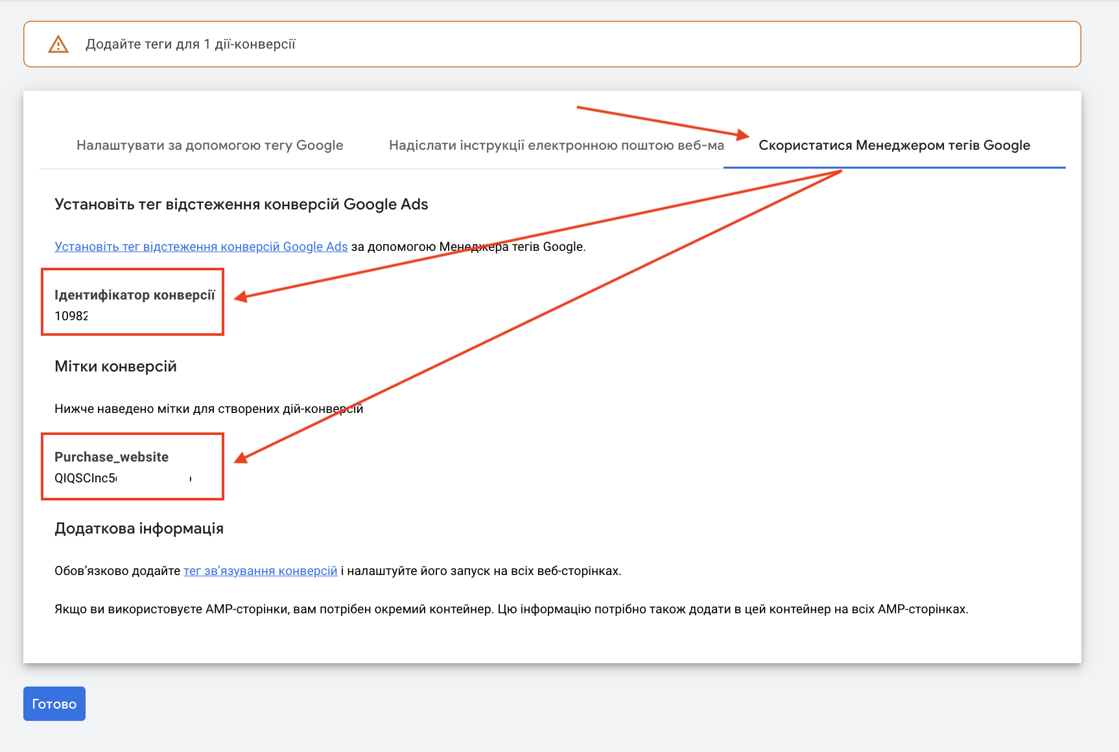1119x752 pixels.
Task: Click the 'Мітки конверсій' heading
Action: pyautogui.click(x=115, y=366)
